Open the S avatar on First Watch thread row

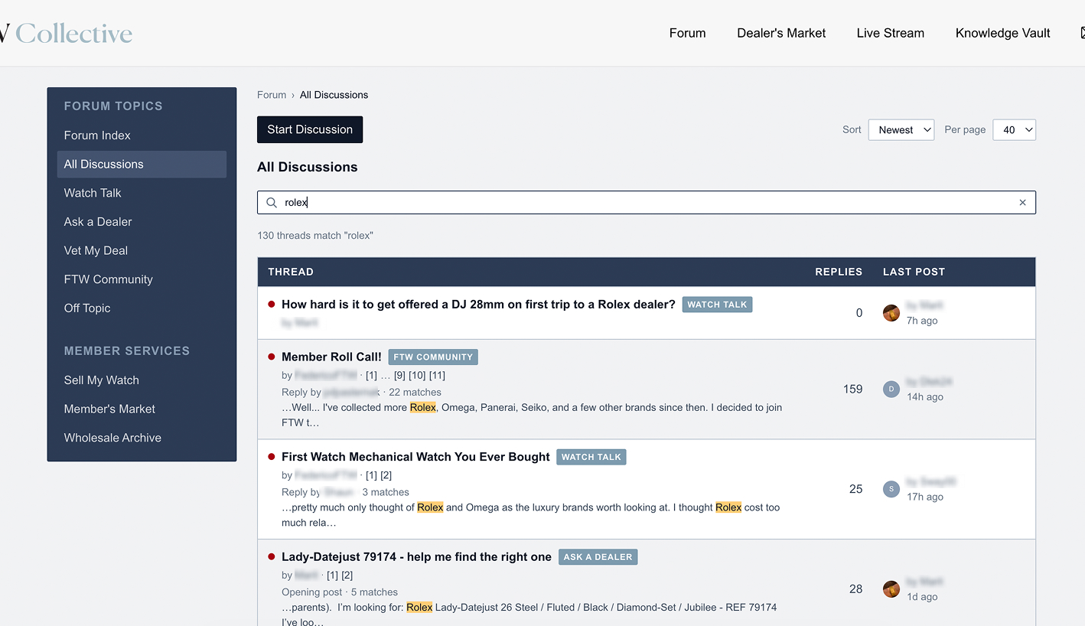[x=891, y=489]
